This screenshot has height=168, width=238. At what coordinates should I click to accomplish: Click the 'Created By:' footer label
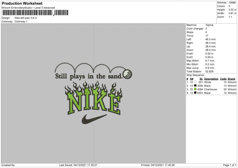pyautogui.click(x=8, y=165)
